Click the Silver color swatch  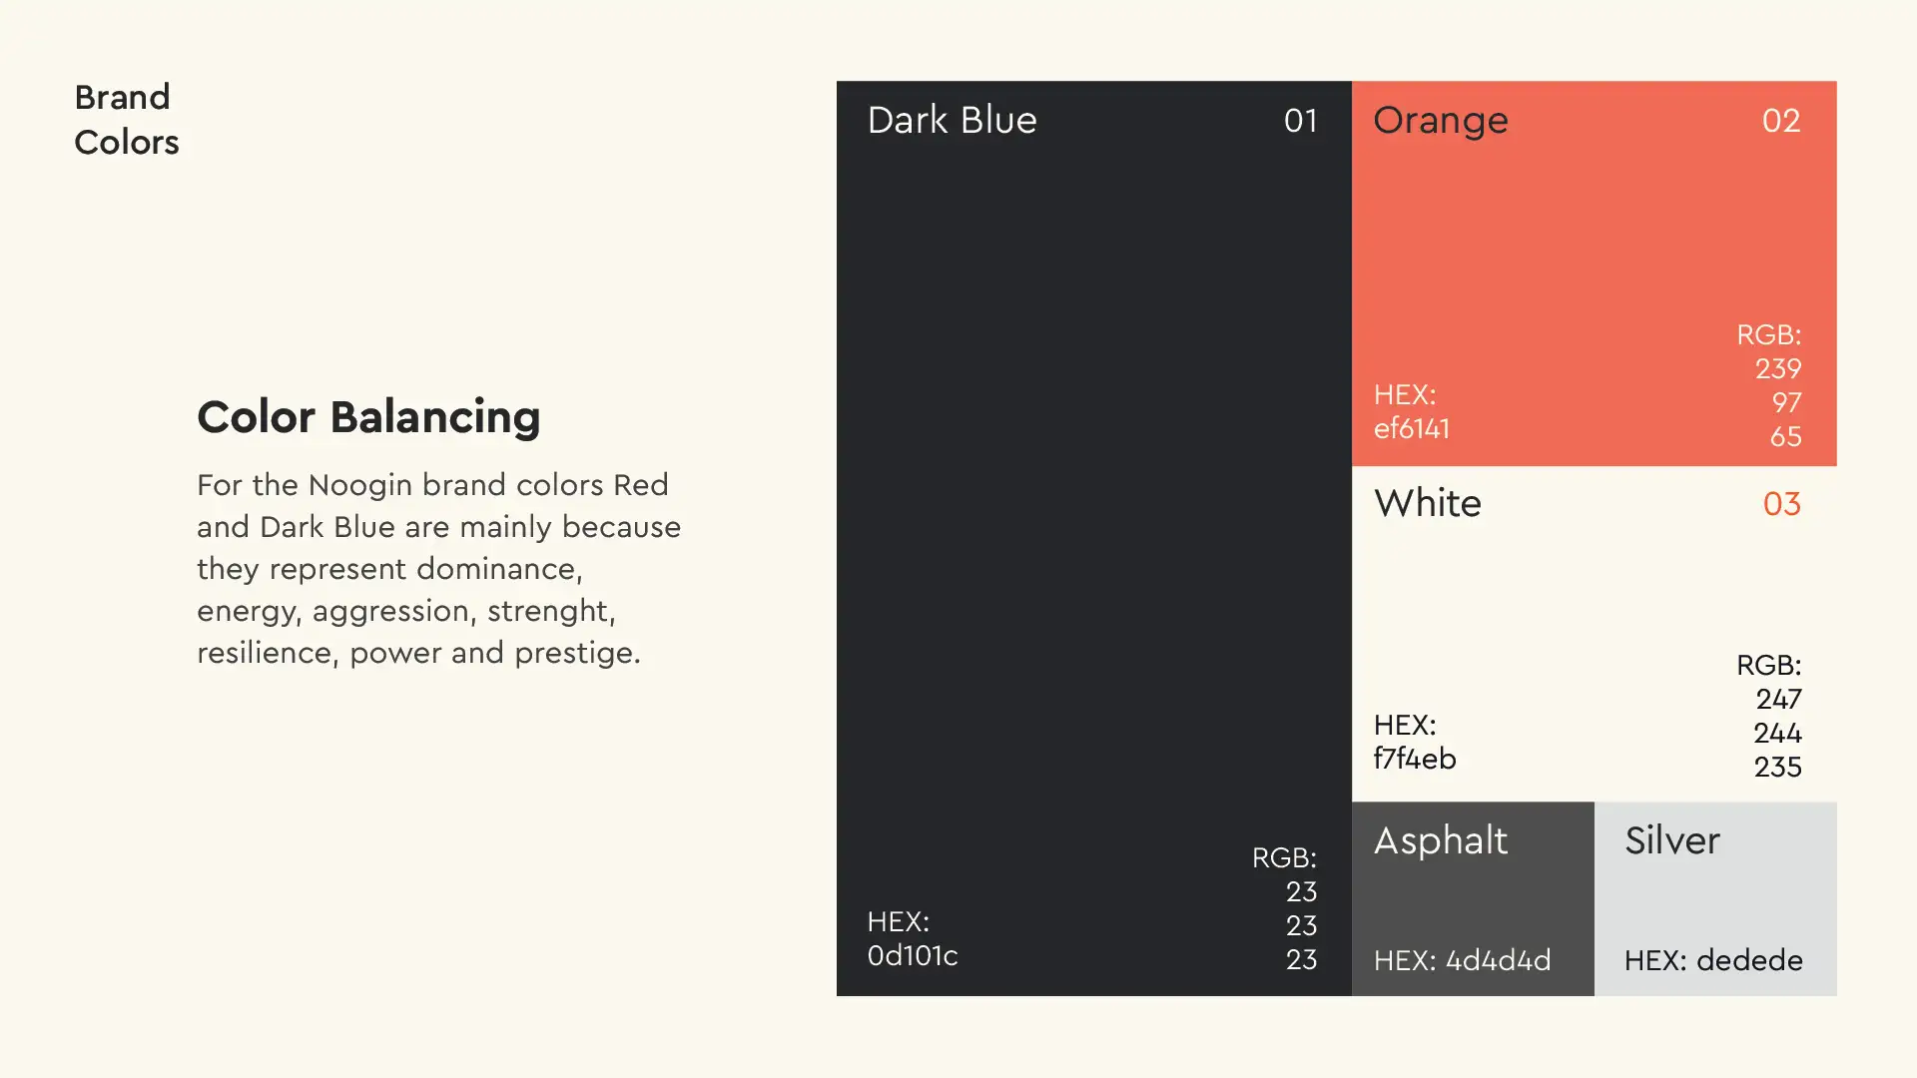[1715, 898]
